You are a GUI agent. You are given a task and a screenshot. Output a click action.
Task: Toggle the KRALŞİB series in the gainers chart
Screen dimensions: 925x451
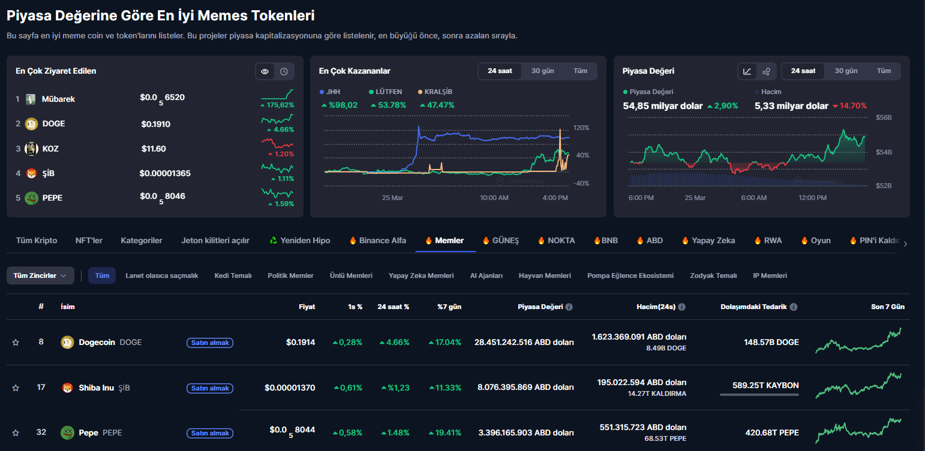coord(436,92)
